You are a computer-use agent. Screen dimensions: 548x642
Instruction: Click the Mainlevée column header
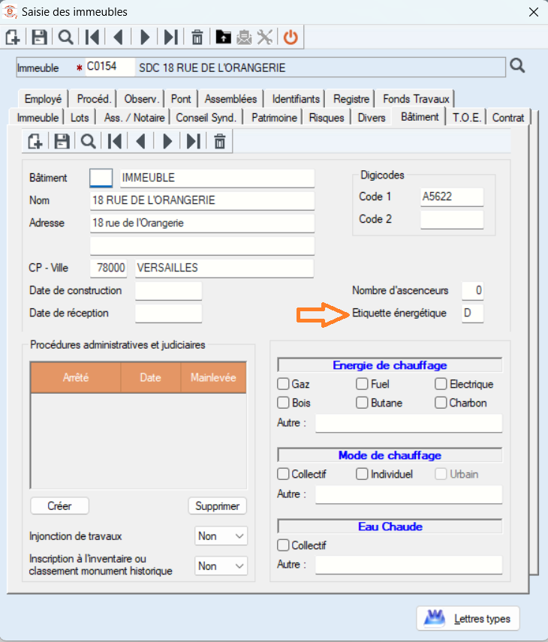213,377
